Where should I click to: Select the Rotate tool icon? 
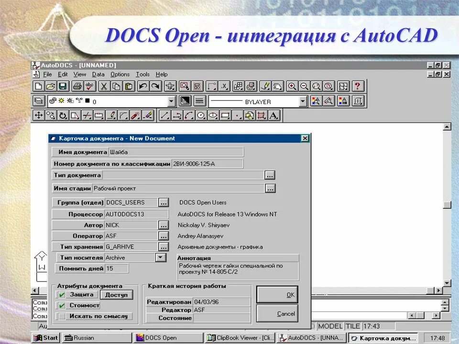pos(63,116)
